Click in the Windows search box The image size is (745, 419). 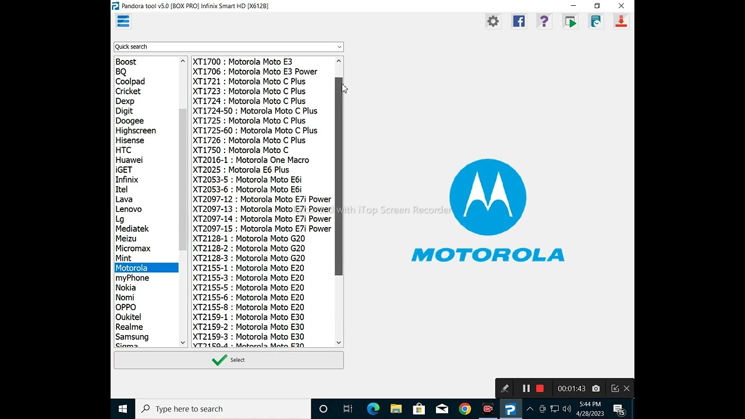[x=223, y=409]
